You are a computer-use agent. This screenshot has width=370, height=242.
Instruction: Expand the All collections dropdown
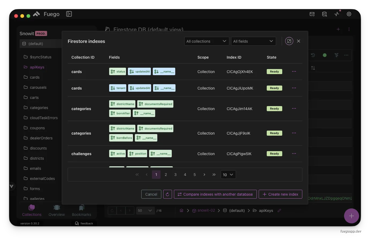tap(207, 41)
